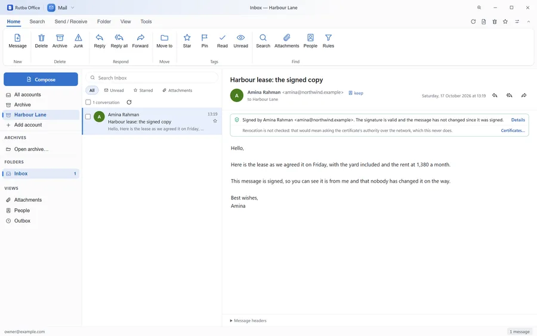Open the View ribbon tab
537x336 pixels.
coord(125,21)
